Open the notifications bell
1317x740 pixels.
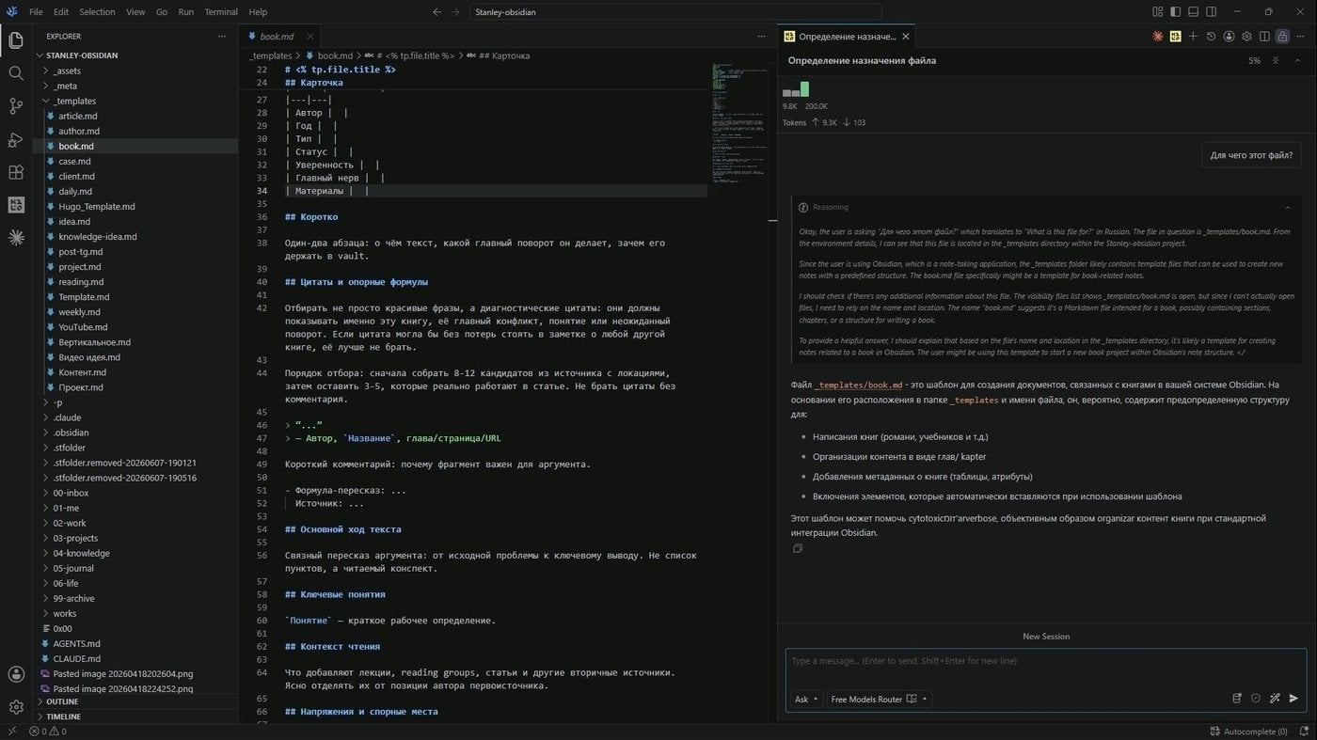pyautogui.click(x=1303, y=732)
